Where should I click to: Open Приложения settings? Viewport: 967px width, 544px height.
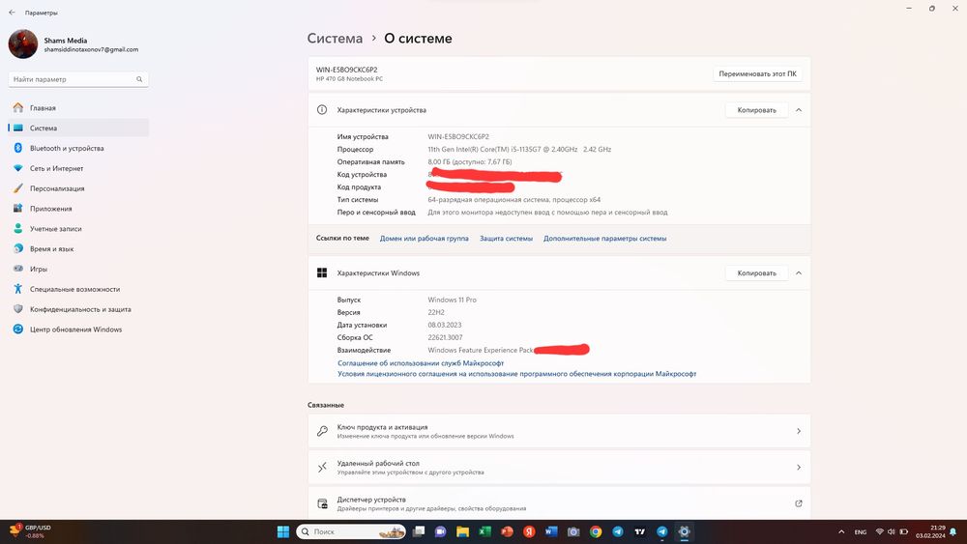[x=78, y=209]
